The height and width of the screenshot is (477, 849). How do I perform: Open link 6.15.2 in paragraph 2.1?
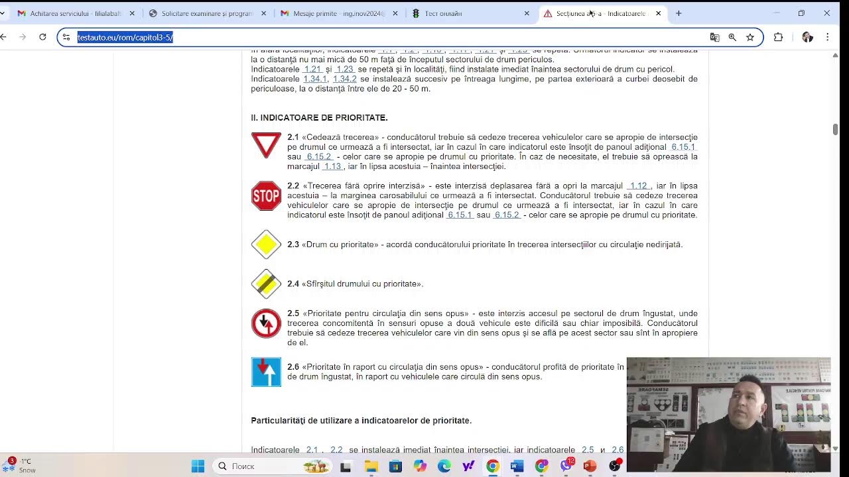click(x=318, y=157)
